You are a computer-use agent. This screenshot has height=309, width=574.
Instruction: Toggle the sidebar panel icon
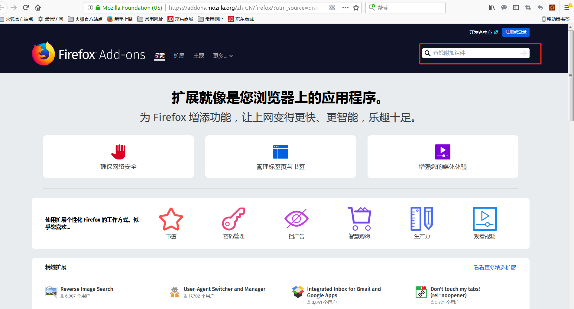[x=516, y=8]
